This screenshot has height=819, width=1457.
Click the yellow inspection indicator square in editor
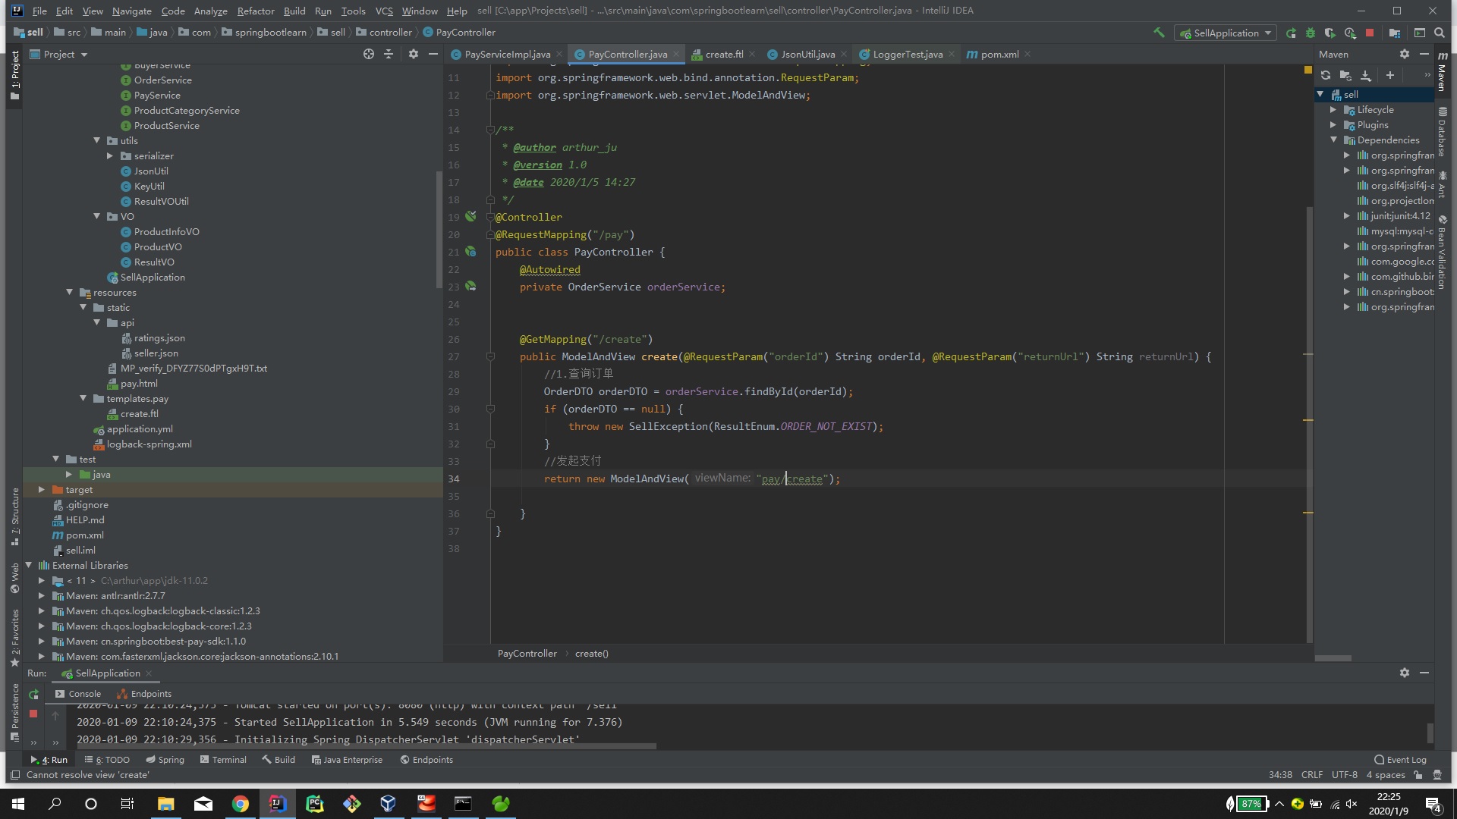tap(1308, 70)
